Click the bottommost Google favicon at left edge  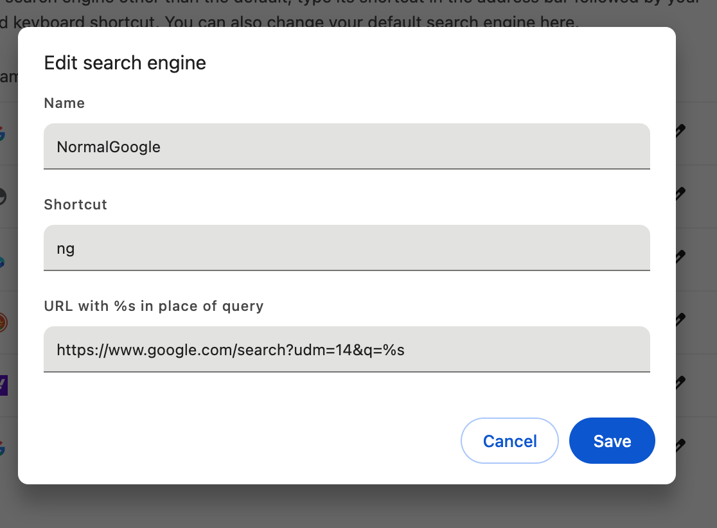3,448
